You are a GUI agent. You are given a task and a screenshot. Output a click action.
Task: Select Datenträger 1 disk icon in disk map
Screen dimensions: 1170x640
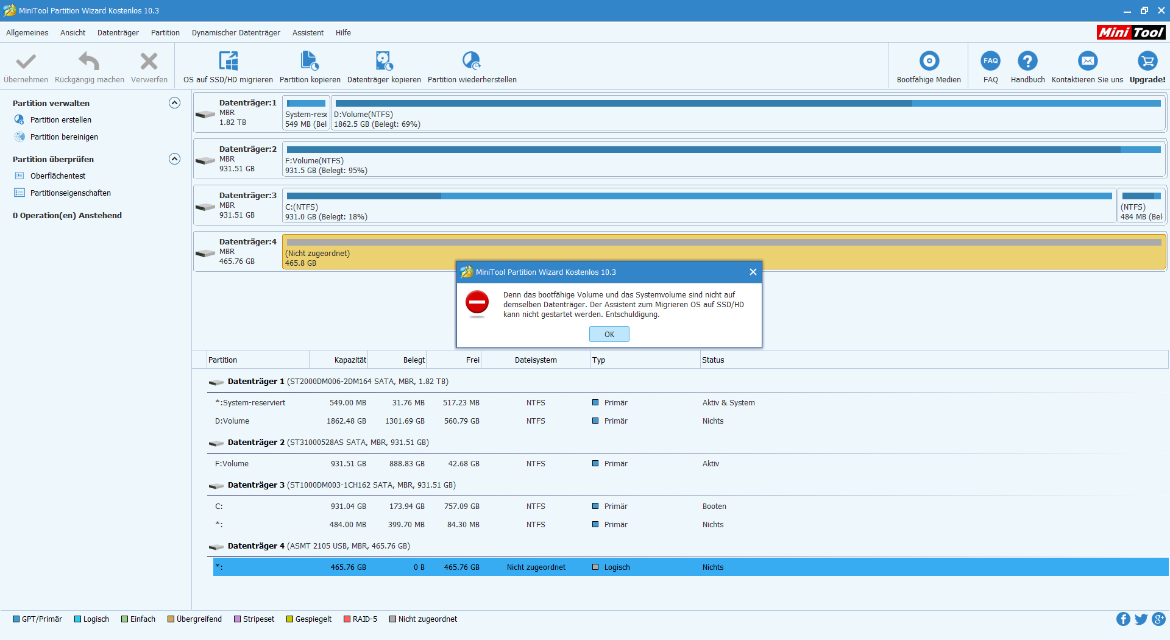[205, 115]
